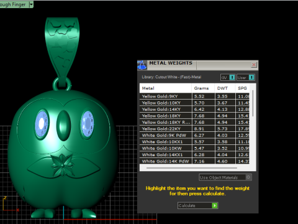The image size is (298, 224).
Task: Select the White Gold:9K PdW row
Action: (x=194, y=135)
